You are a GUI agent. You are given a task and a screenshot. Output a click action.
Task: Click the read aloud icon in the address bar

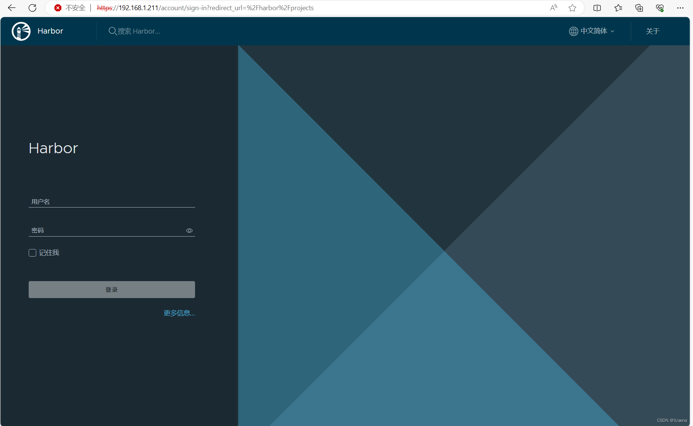(553, 8)
